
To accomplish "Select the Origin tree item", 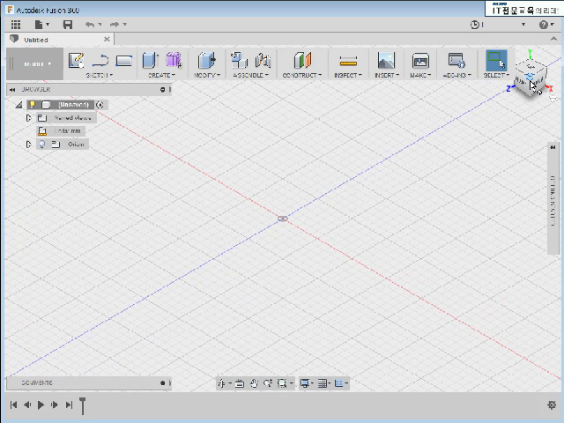I will click(x=76, y=145).
